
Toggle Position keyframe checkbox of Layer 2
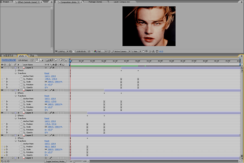[x=4, y=147]
